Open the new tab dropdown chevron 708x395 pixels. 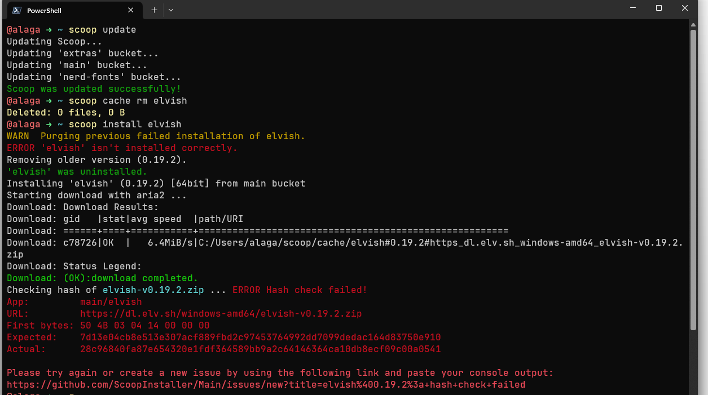[x=170, y=10]
